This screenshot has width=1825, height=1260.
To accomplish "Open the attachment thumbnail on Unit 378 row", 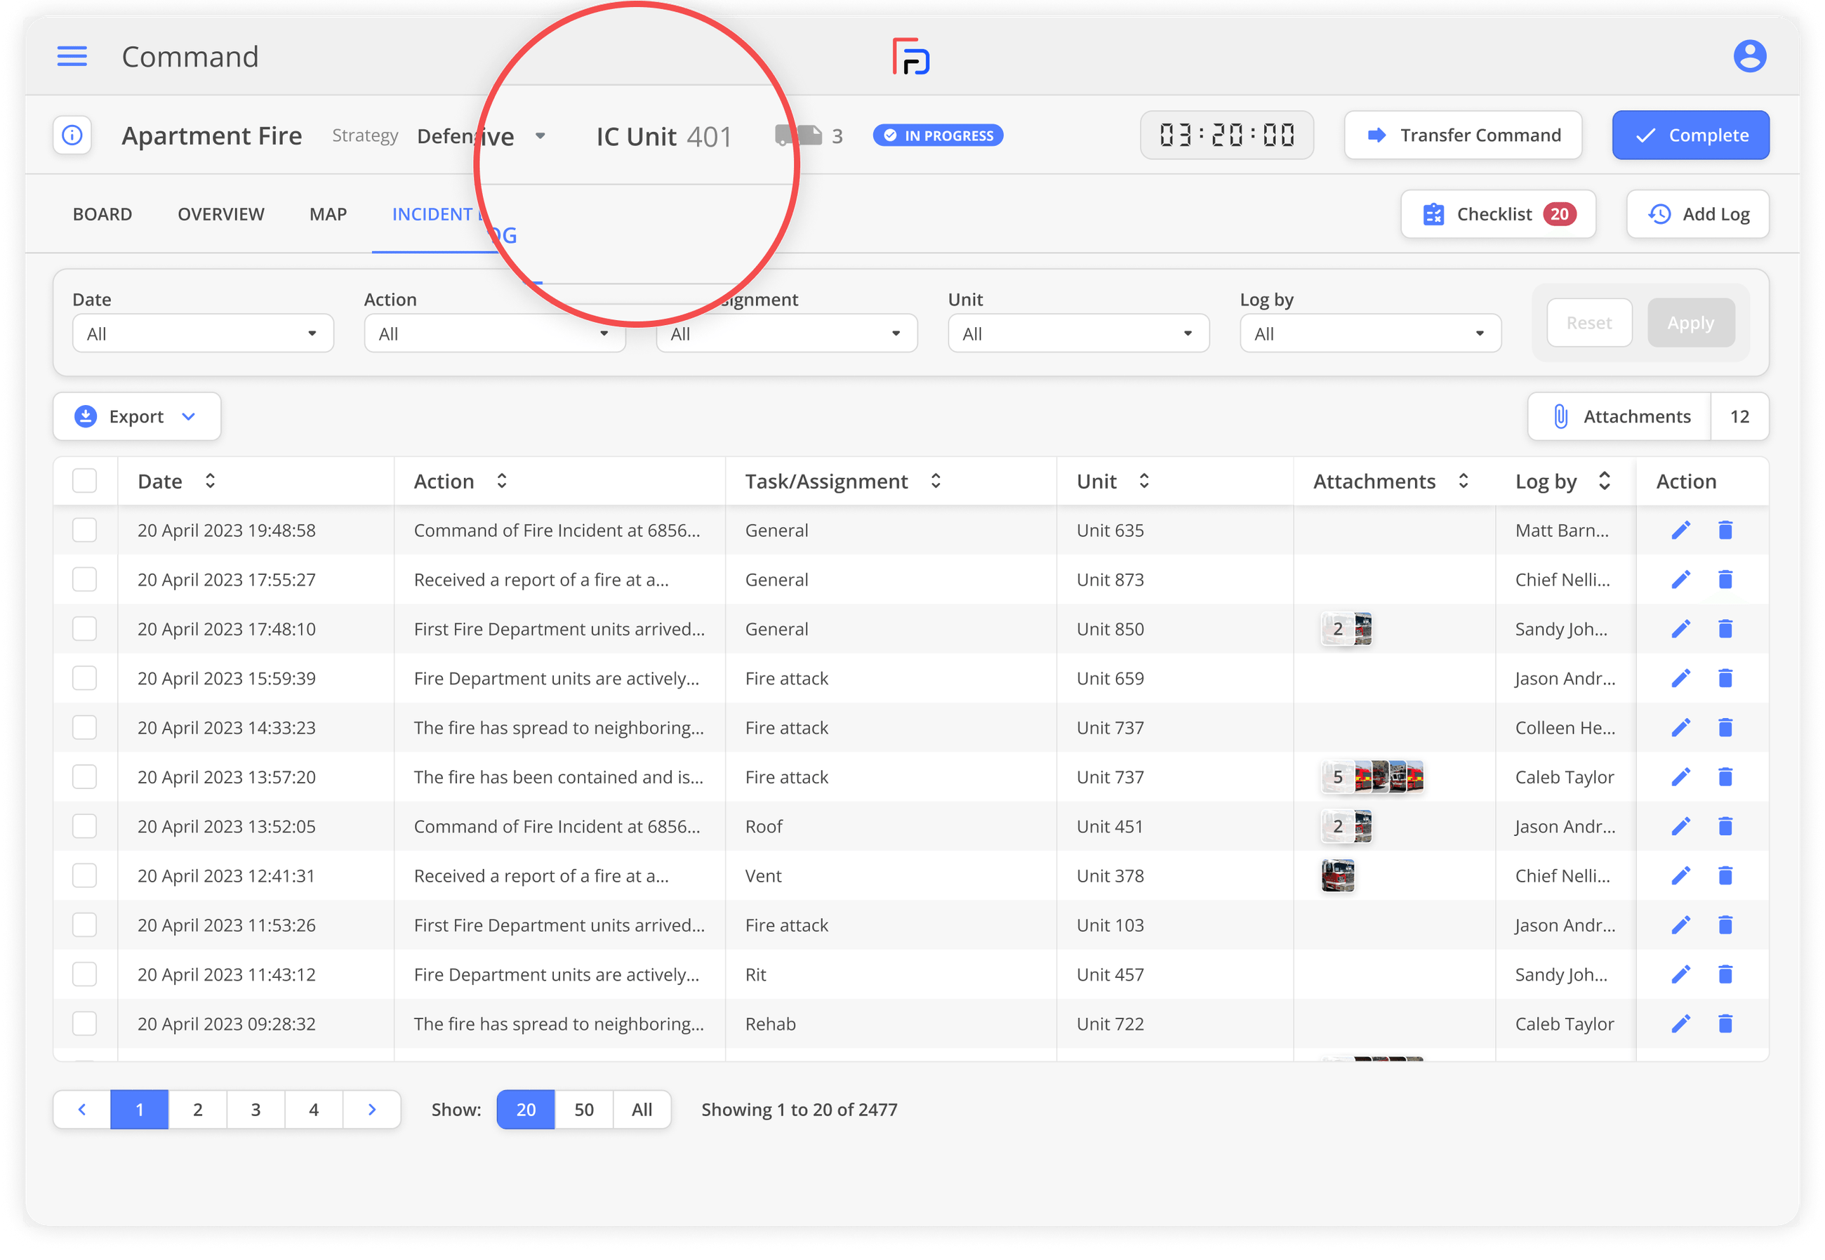I will (1337, 875).
